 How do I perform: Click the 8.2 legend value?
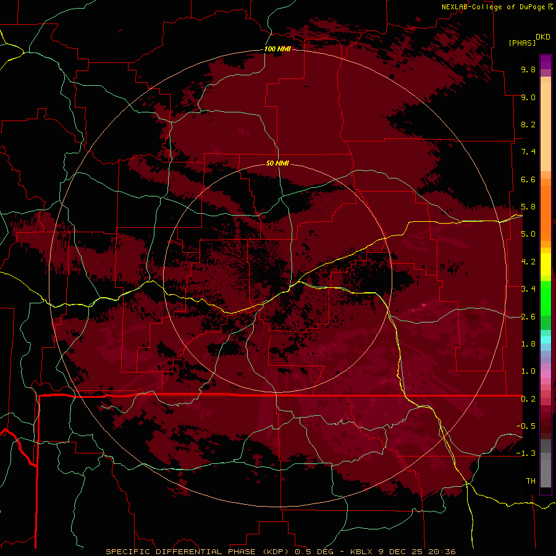click(x=528, y=124)
